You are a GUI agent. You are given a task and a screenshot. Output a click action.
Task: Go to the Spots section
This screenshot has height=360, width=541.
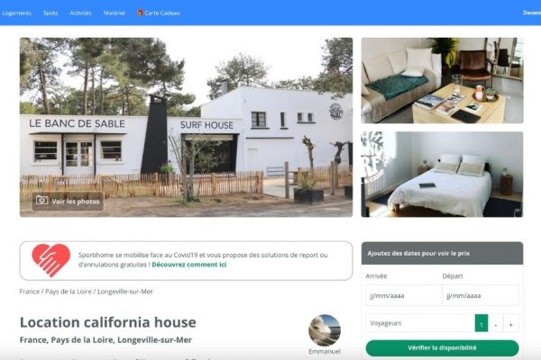[50, 13]
